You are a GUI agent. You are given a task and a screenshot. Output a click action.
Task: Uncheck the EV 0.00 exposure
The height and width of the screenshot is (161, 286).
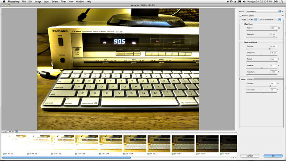(x=172, y=154)
